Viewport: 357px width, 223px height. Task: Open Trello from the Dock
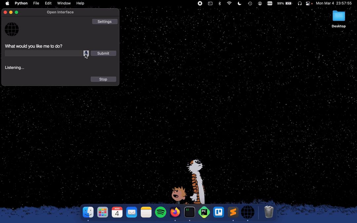tap(218, 212)
